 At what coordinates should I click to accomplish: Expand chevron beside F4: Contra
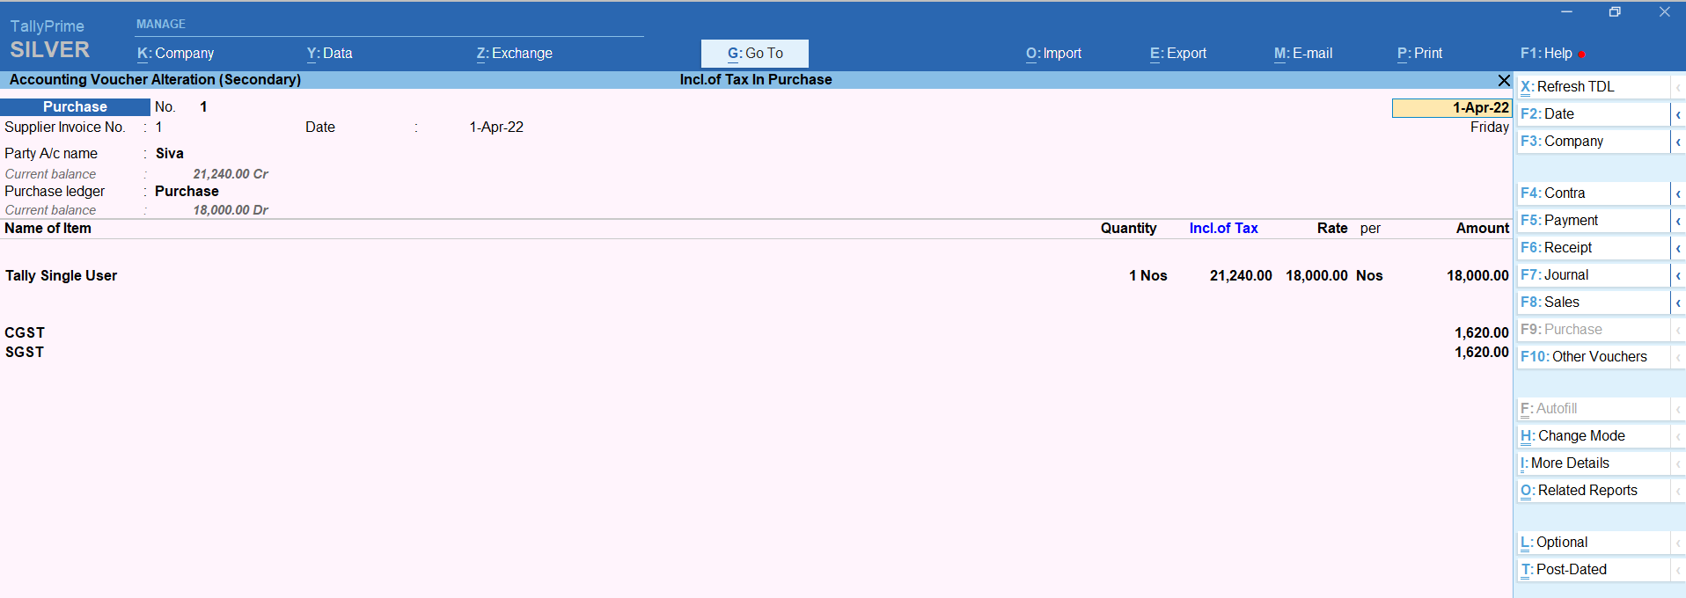[x=1678, y=193]
